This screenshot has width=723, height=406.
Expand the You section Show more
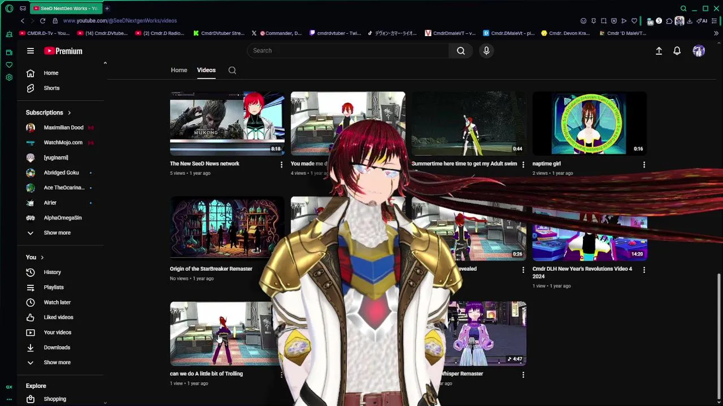point(57,363)
